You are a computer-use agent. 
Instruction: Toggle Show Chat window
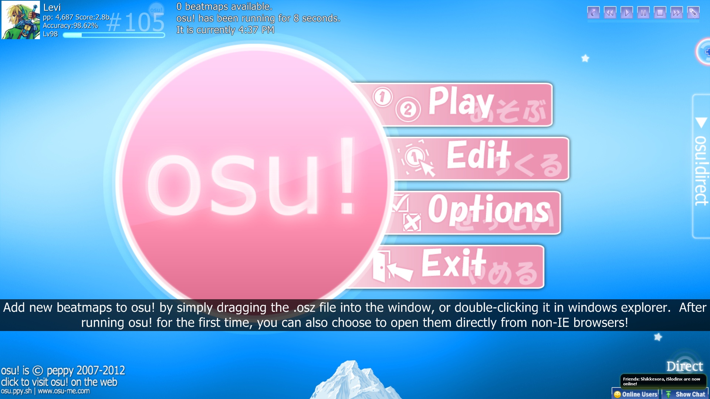(x=685, y=394)
